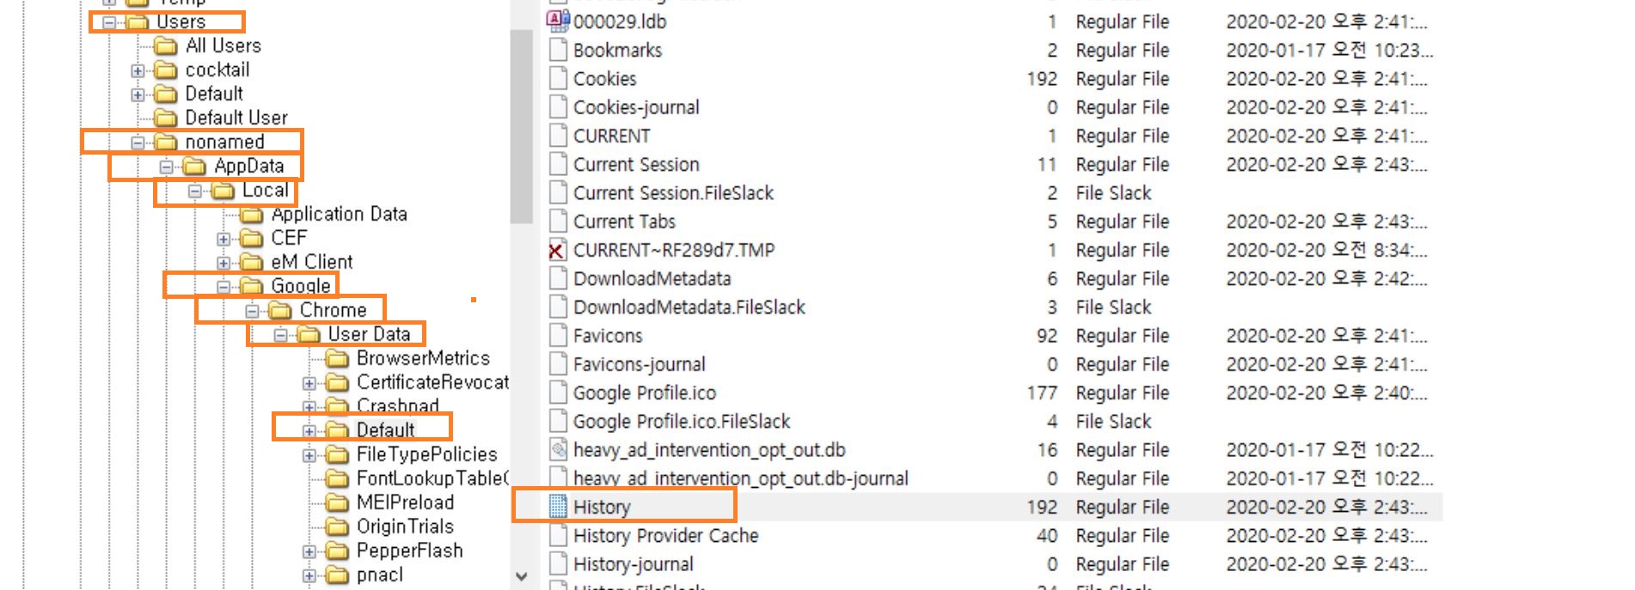Click the Crashpad folder icon
This screenshot has height=590, width=1635.
pos(337,406)
